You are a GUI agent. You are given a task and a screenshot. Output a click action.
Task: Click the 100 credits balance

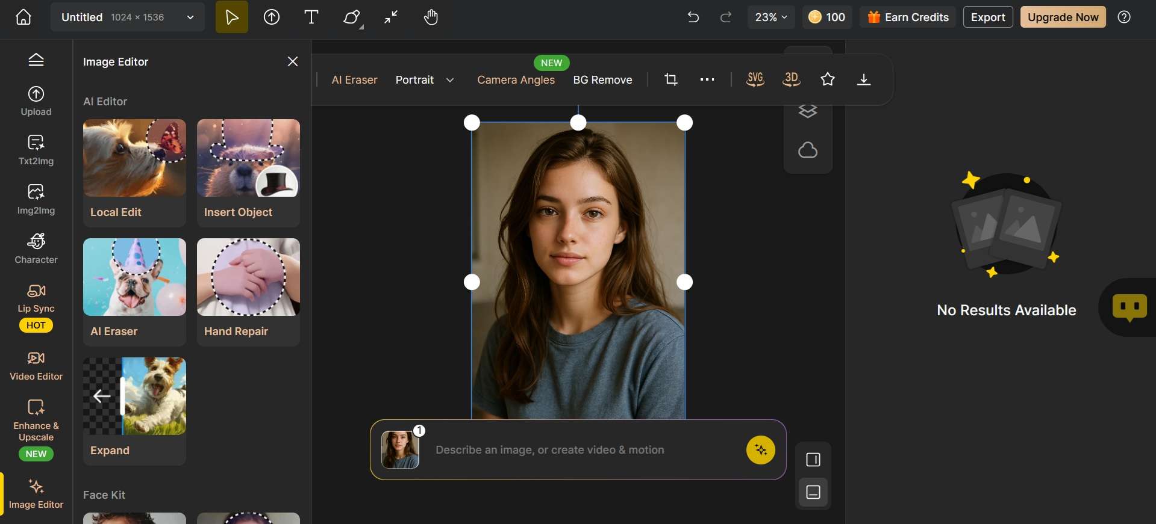[x=826, y=17]
